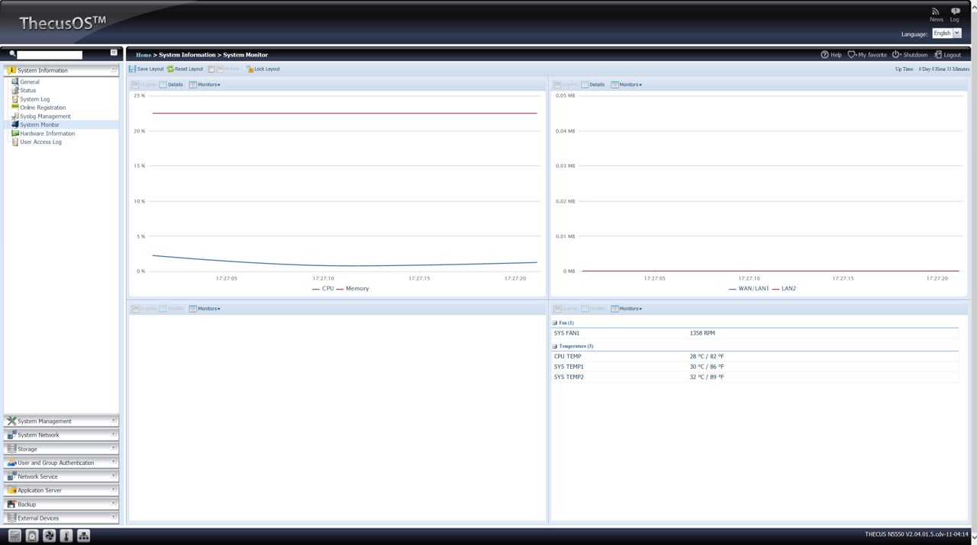The width and height of the screenshot is (977, 545).
Task: Click Lock Layout in toolbar
Action: click(x=263, y=69)
